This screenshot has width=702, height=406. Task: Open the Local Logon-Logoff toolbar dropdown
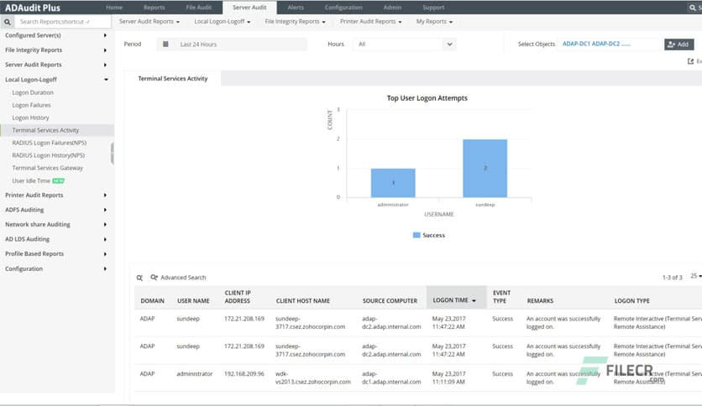click(223, 22)
